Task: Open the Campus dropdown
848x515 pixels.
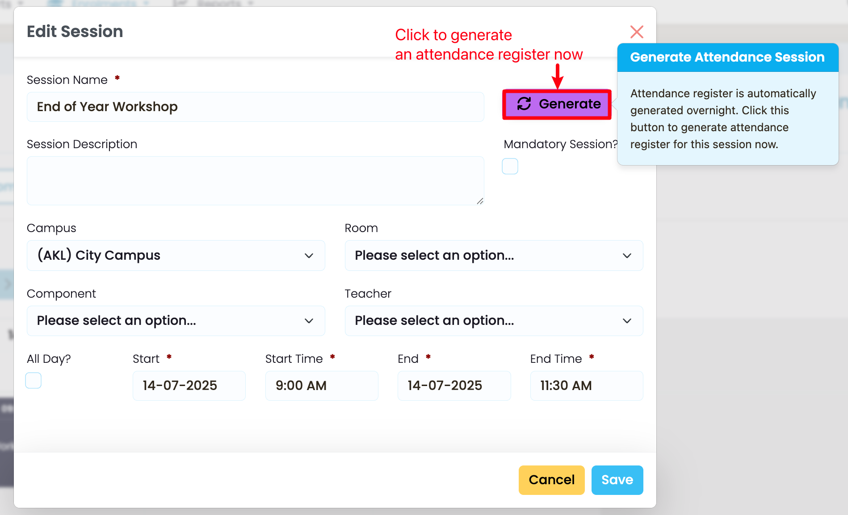Action: [176, 256]
